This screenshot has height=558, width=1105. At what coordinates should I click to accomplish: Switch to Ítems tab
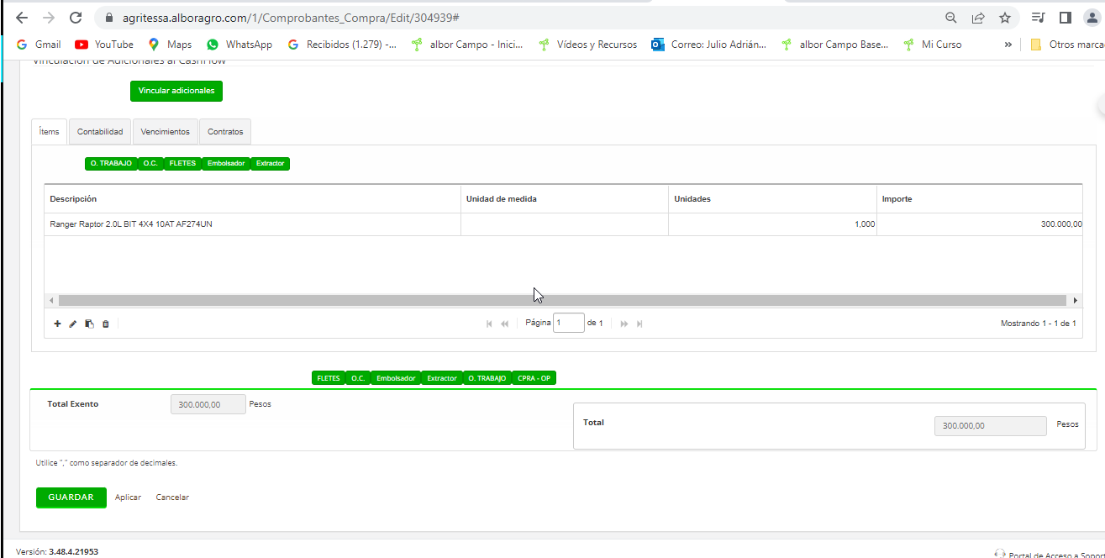coord(50,132)
